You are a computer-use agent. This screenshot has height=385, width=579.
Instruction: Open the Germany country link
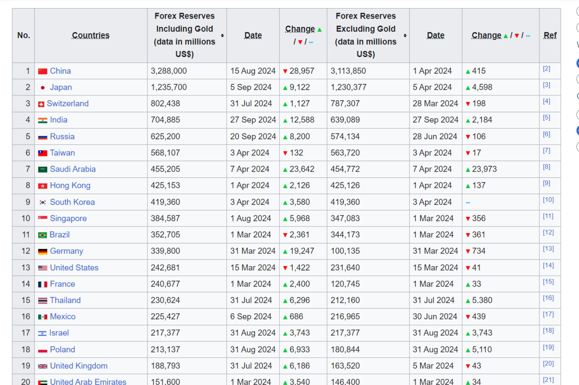(x=66, y=251)
